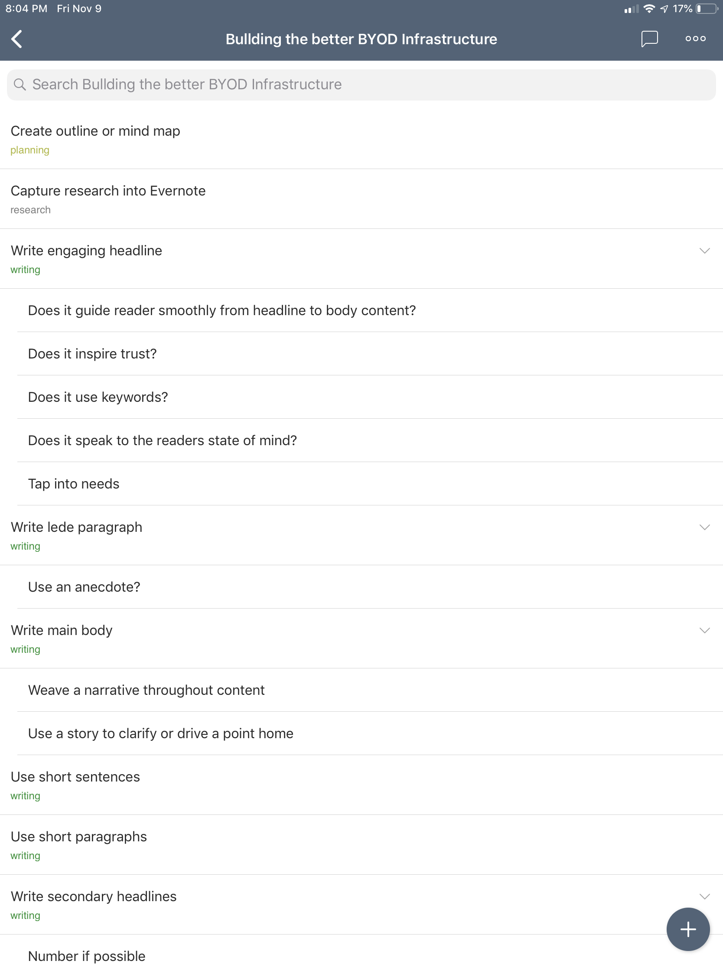Select Weave a narrative throughout content

click(147, 690)
